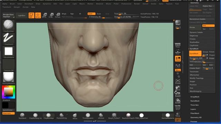221x124 pixels.
Task: Expand the Dynamic Subdiv section
Action: click(196, 32)
